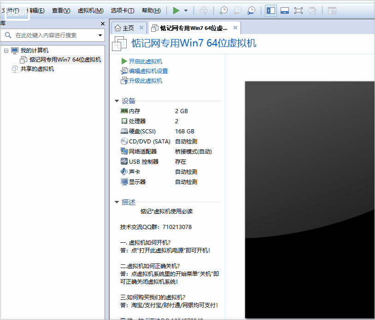Open the 帮助(H) menu
The width and height of the screenshot is (375, 320).
(x=151, y=11)
